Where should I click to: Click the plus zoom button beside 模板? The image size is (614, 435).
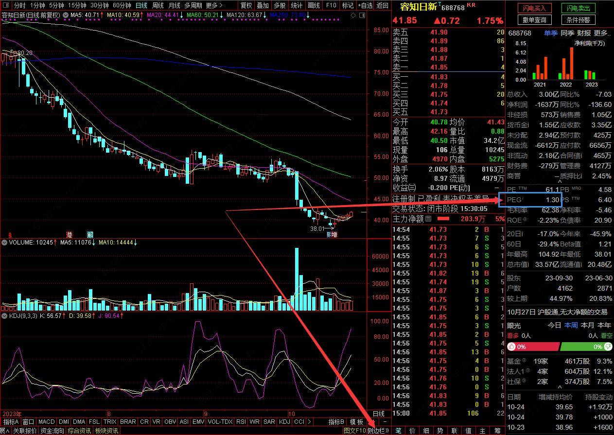click(373, 422)
